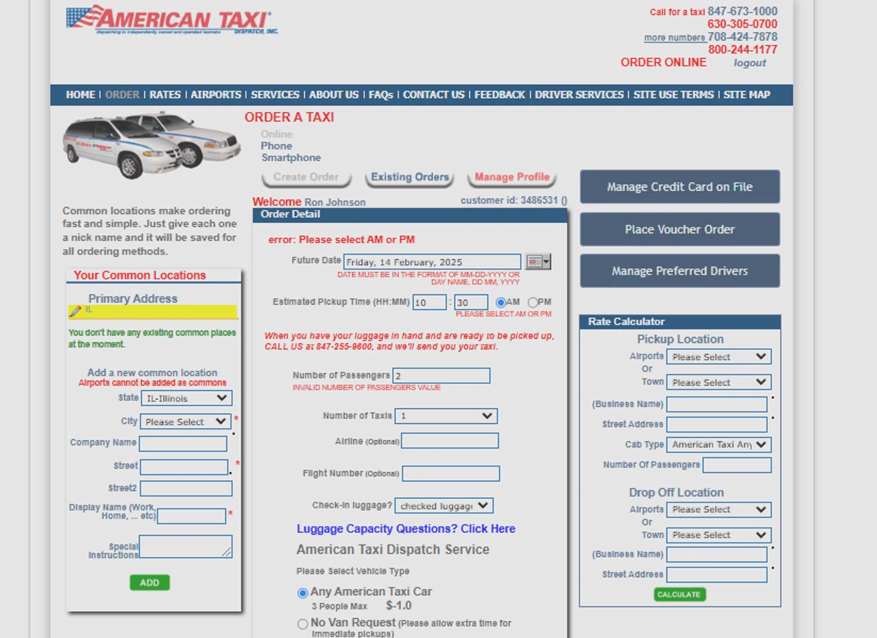Click the pickup minutes field
877x638 pixels.
[471, 303]
